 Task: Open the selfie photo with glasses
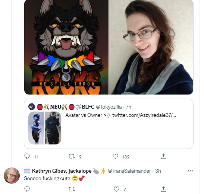tap(151, 47)
